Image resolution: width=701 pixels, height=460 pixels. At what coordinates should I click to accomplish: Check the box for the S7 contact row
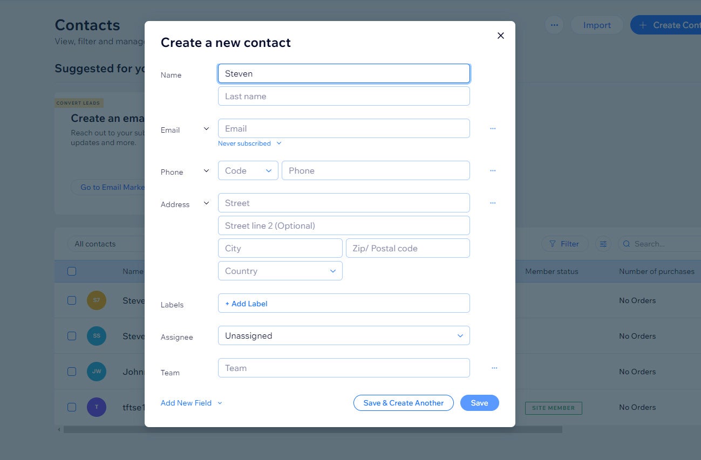point(72,300)
